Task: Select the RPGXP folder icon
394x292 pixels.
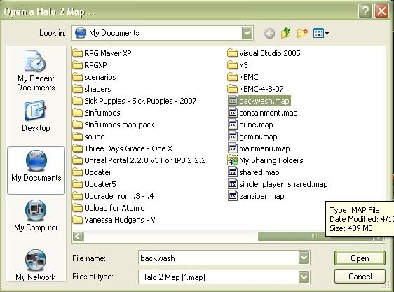Action: (78, 65)
